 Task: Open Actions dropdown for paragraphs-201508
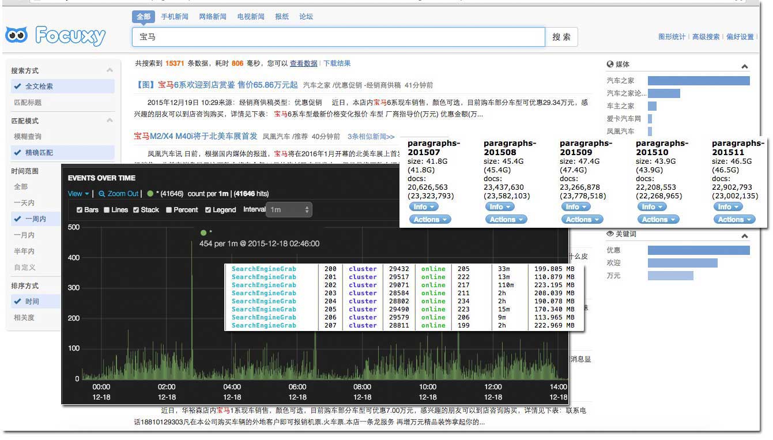[x=506, y=219]
